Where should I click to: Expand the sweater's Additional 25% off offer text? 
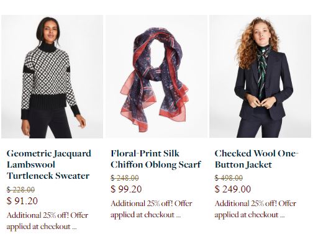tap(47, 221)
